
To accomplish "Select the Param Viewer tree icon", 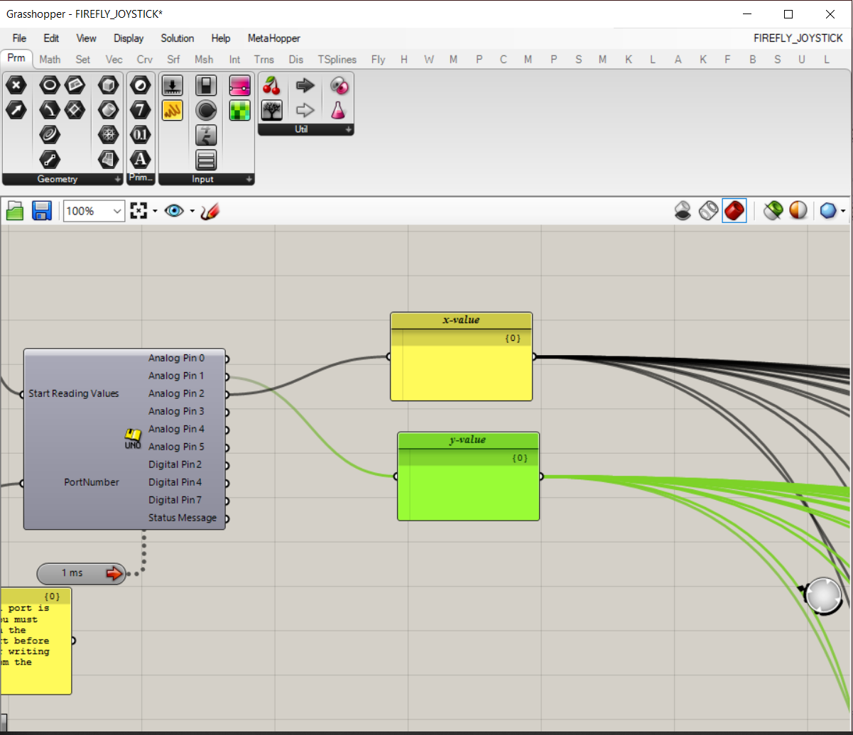I will click(x=271, y=110).
